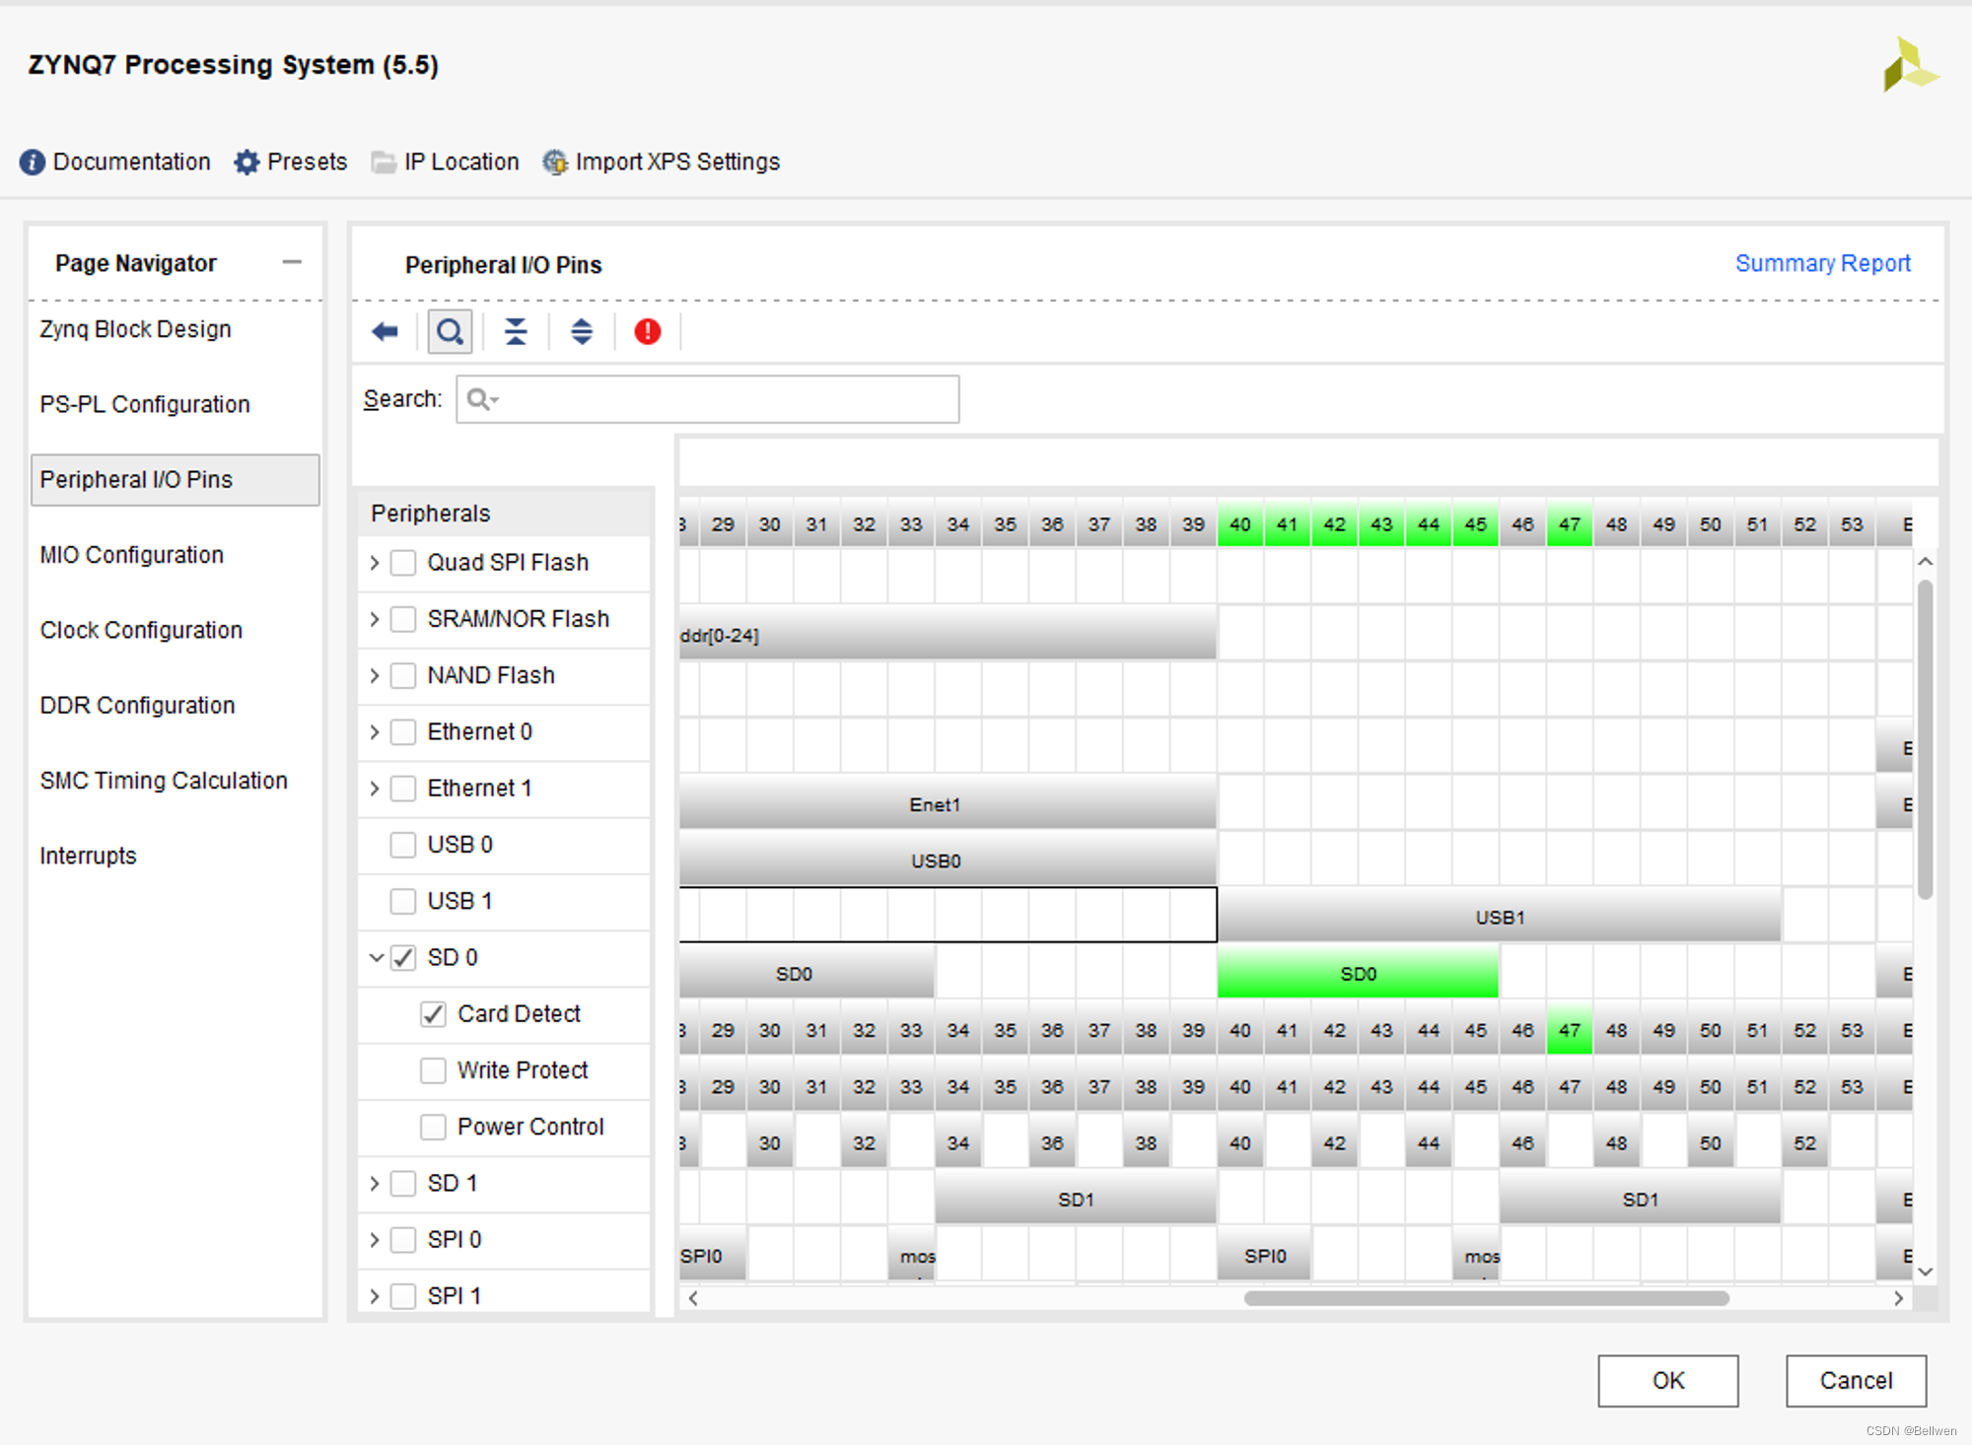
Task: Open PS-PL Configuration page
Action: pos(145,404)
